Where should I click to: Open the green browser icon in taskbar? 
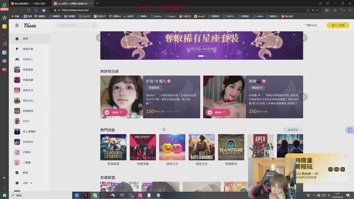click(95, 195)
